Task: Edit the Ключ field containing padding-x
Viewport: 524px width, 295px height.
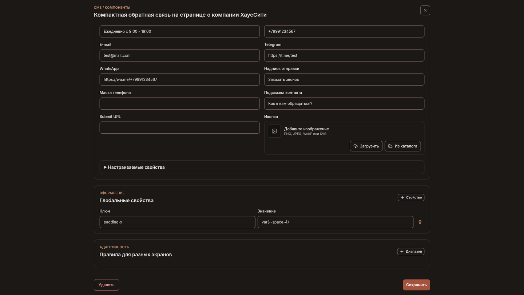Action: 178,222
